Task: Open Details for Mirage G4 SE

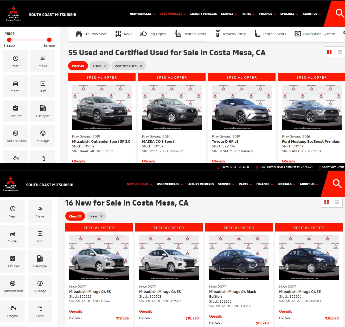Action: pyautogui.click(x=286, y=311)
